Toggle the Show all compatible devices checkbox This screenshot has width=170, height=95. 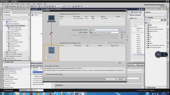[x=106, y=43]
